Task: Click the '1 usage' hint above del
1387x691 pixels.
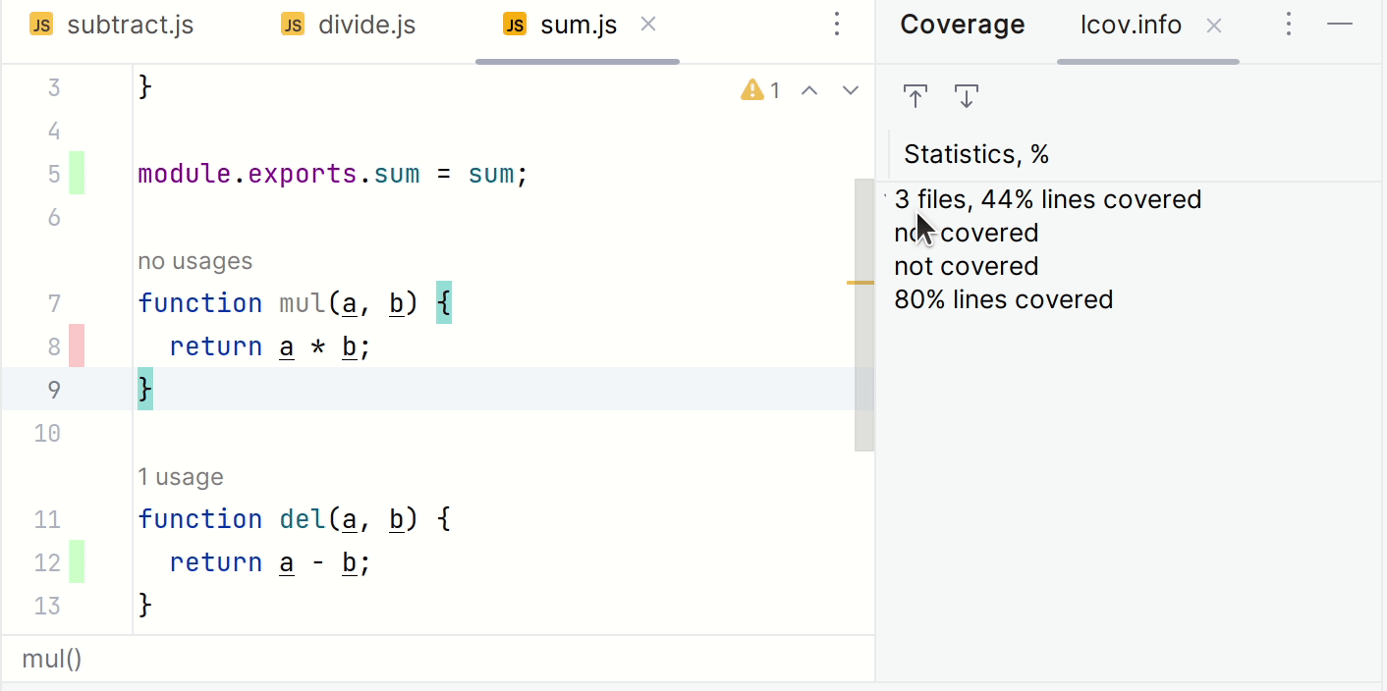Action: point(181,477)
